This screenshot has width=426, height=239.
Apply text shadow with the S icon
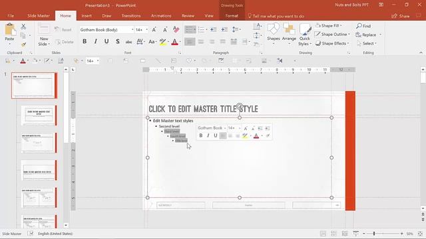117,41
